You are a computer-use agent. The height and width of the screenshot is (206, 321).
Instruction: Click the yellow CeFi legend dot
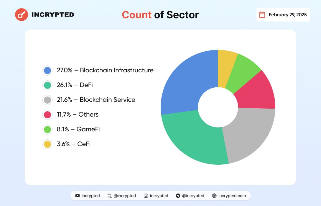click(x=47, y=144)
